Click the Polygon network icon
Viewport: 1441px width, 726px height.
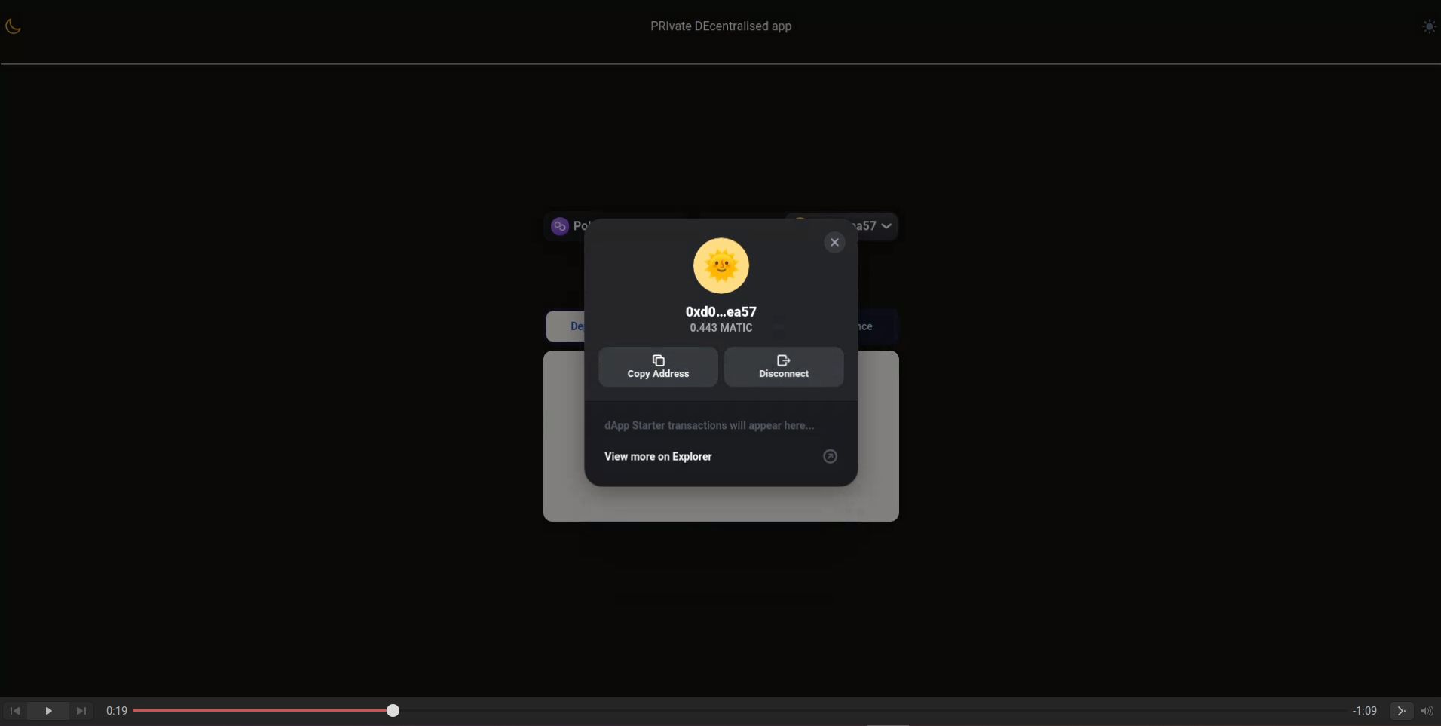(x=559, y=226)
